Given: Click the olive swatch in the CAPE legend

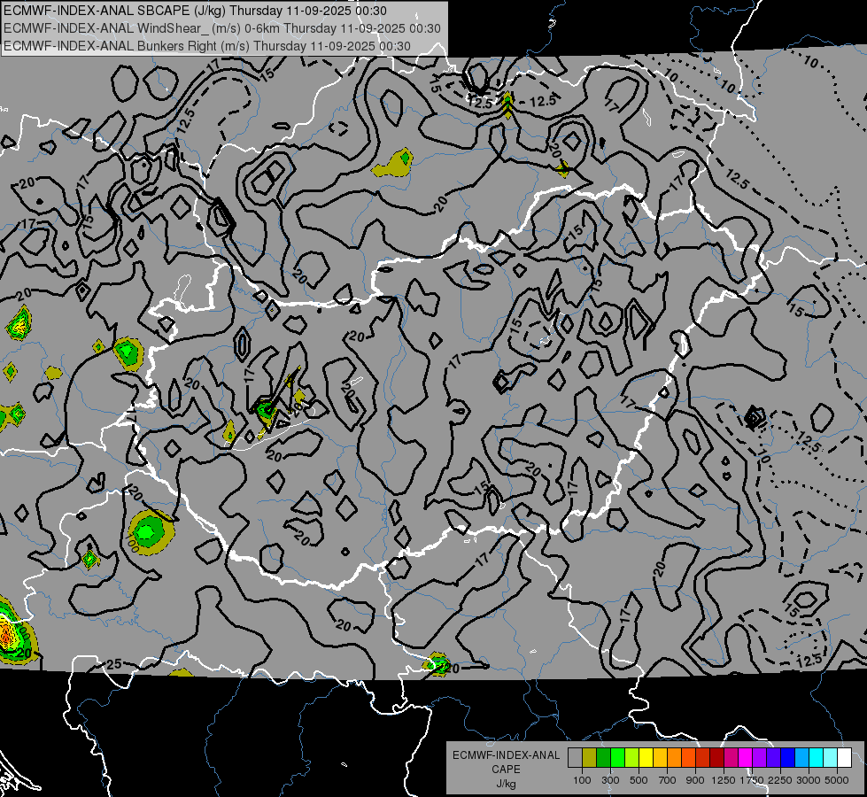Looking at the screenshot, I should point(590,758).
